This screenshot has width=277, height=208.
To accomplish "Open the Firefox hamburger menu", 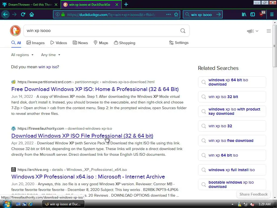I will coord(272,14).
